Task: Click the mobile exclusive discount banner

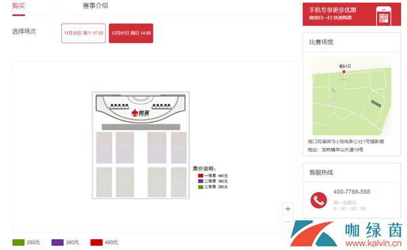Action: coord(351,14)
